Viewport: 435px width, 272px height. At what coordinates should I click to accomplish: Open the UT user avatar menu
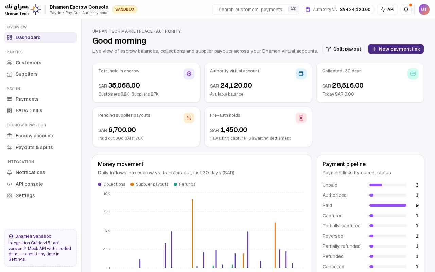424,10
